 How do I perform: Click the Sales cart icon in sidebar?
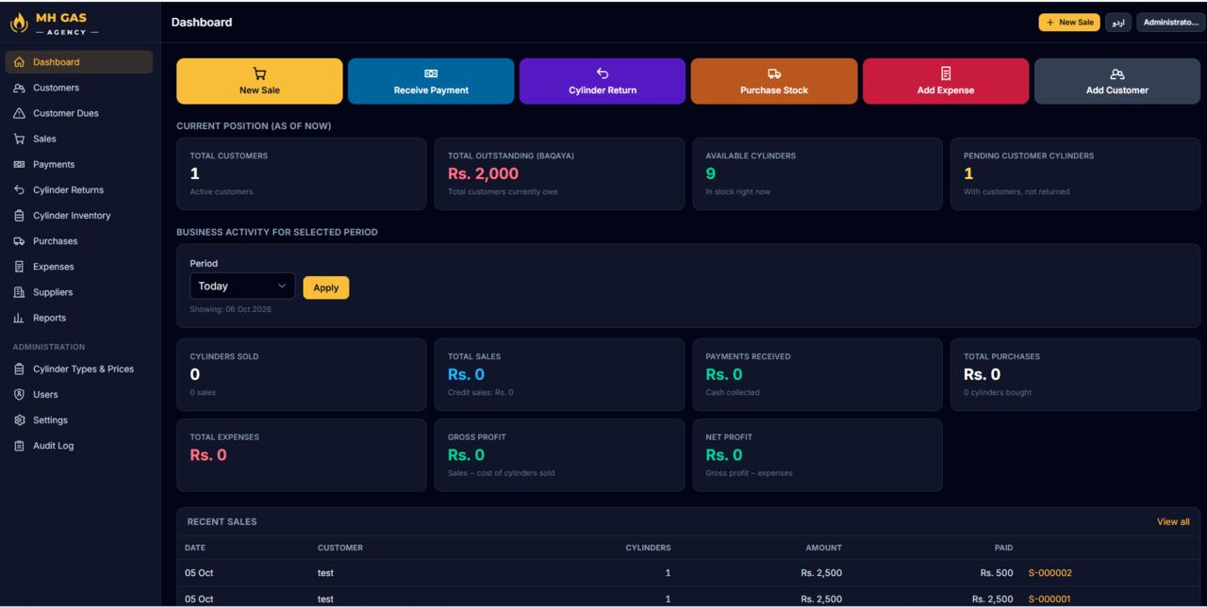pyautogui.click(x=19, y=139)
